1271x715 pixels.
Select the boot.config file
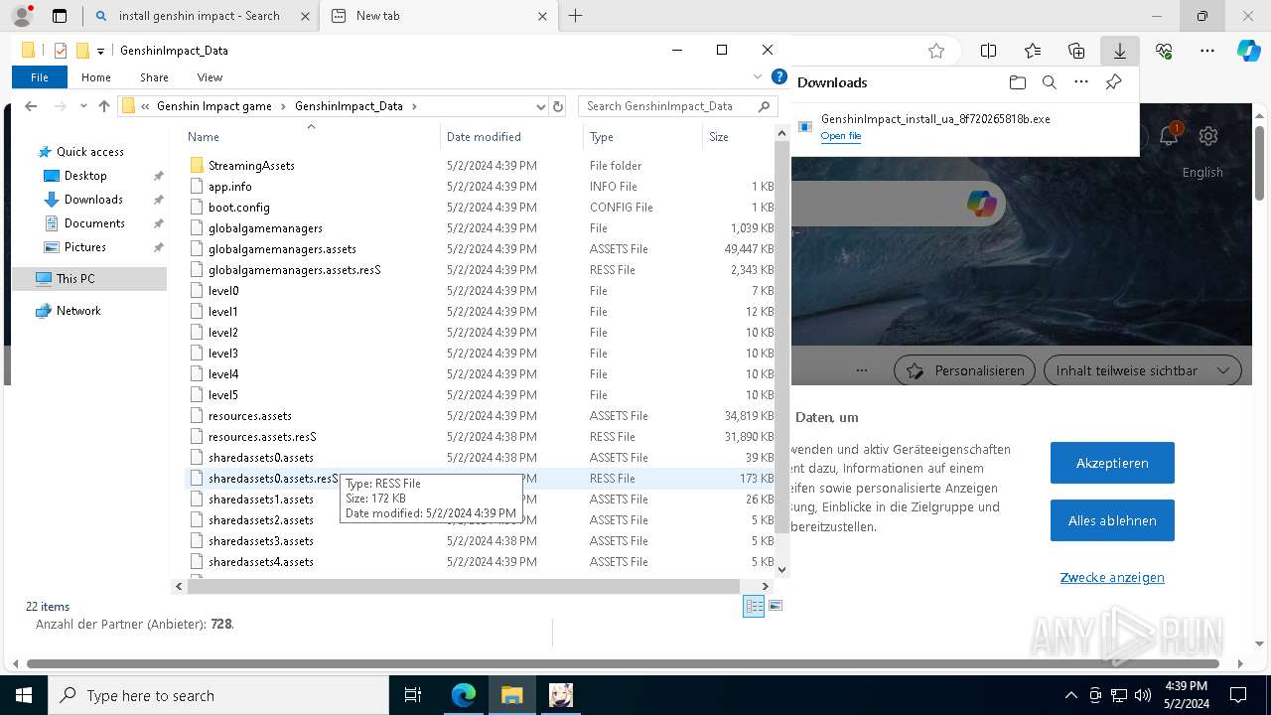pyautogui.click(x=238, y=208)
